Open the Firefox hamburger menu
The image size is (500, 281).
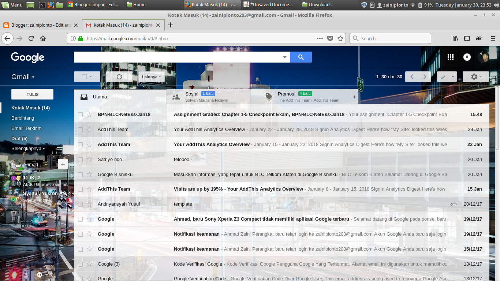(x=493, y=38)
